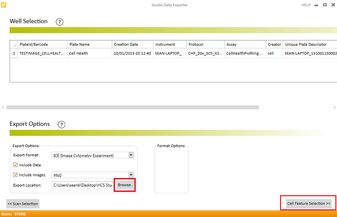Sort table by Creation Date column header
This screenshot has height=217, width=337.
point(126,44)
